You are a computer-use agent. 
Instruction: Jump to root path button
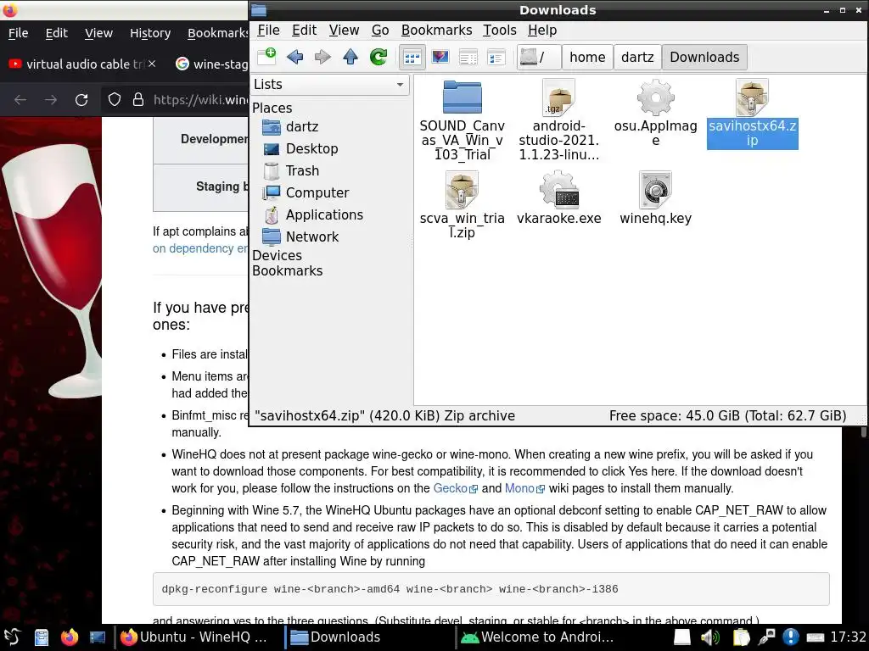539,57
